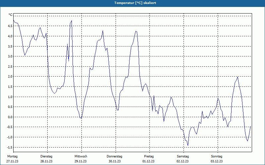Select the Freitag day label
265x165 pixels.
[149, 156]
